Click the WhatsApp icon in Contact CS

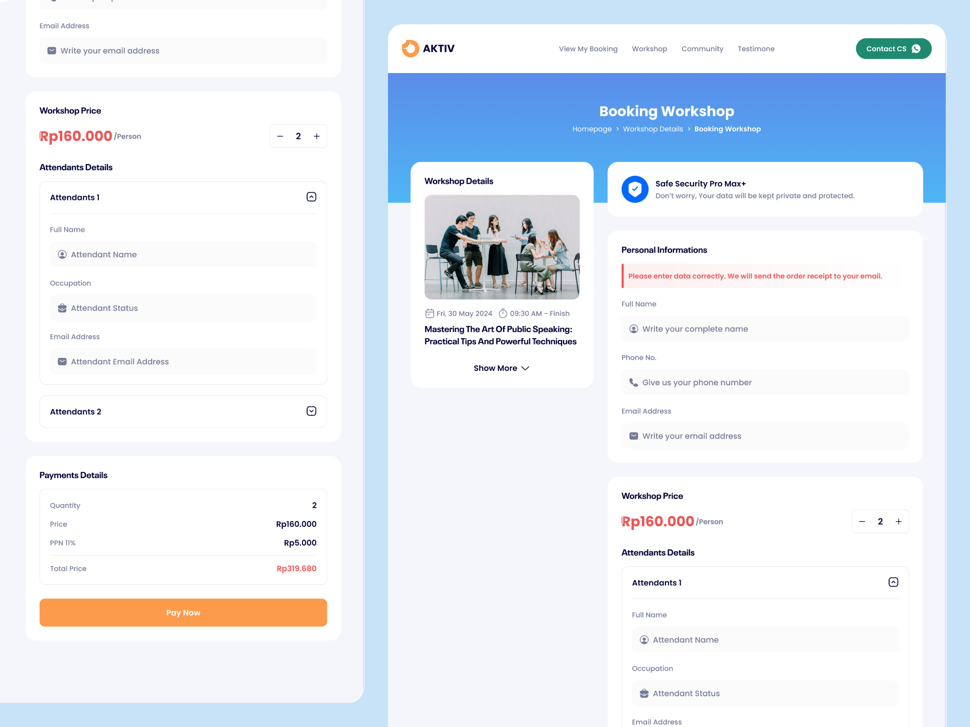coord(916,48)
